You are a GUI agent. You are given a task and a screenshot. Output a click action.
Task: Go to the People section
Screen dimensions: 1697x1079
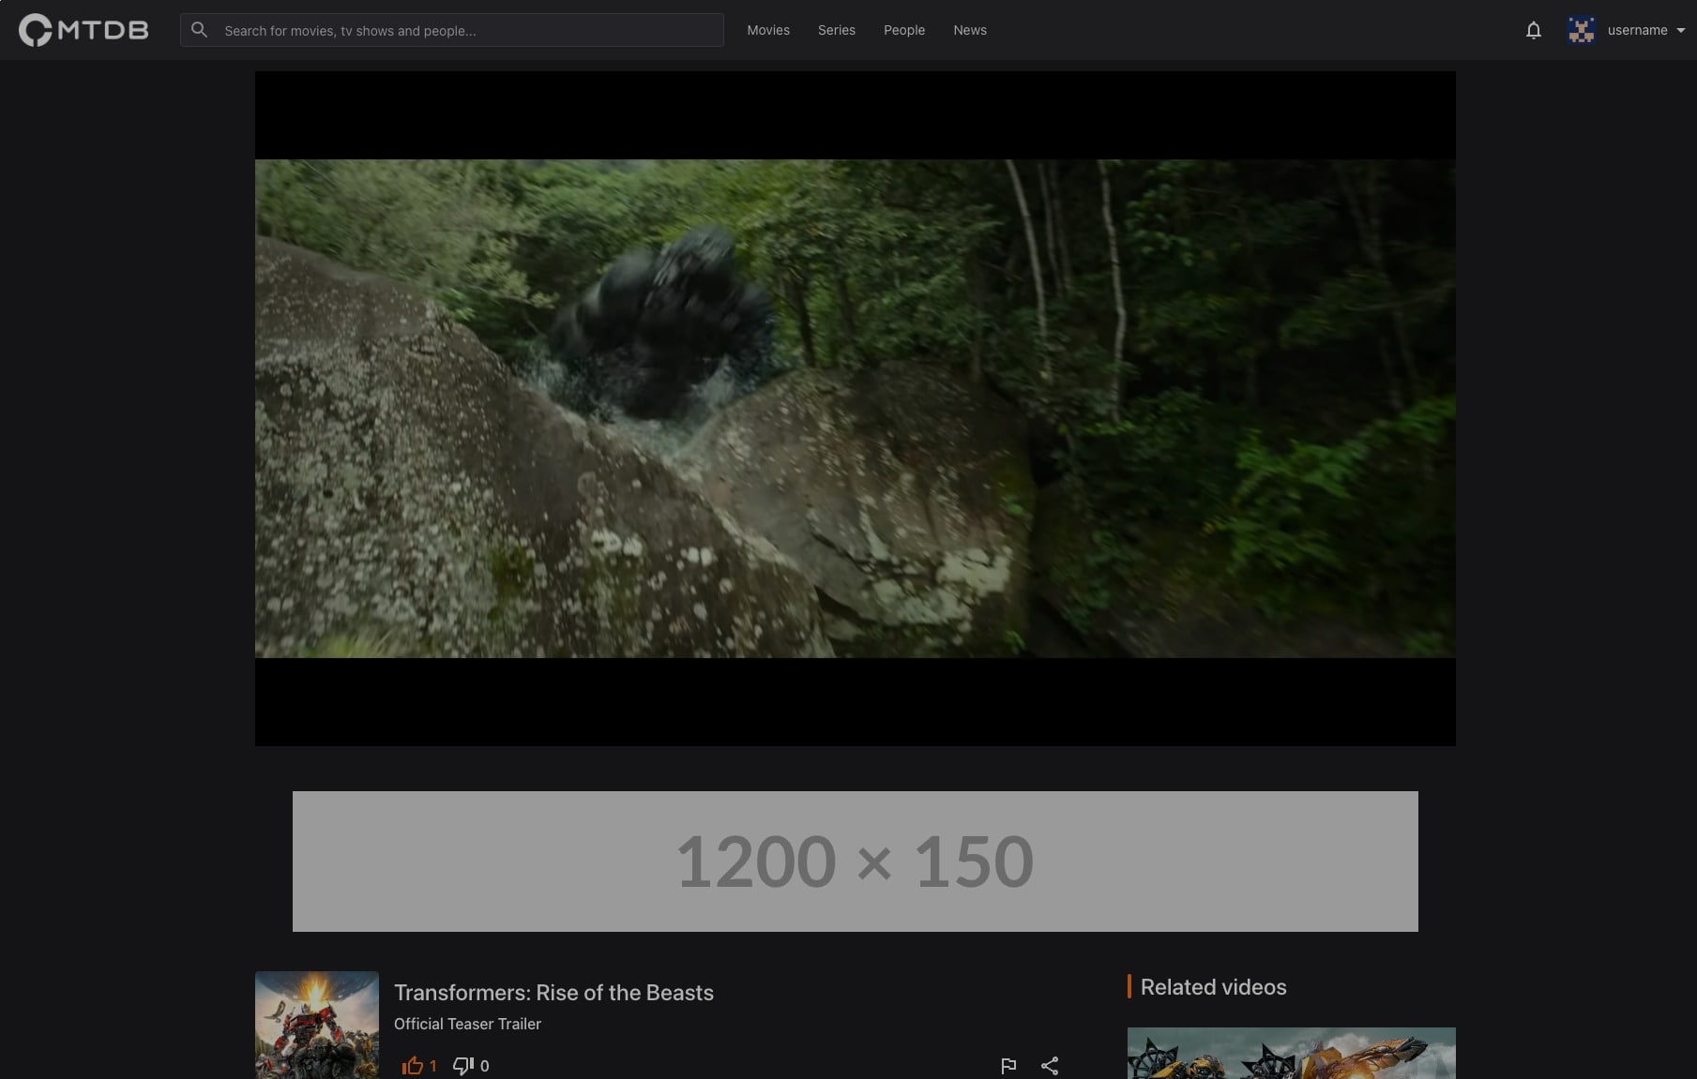(x=904, y=30)
